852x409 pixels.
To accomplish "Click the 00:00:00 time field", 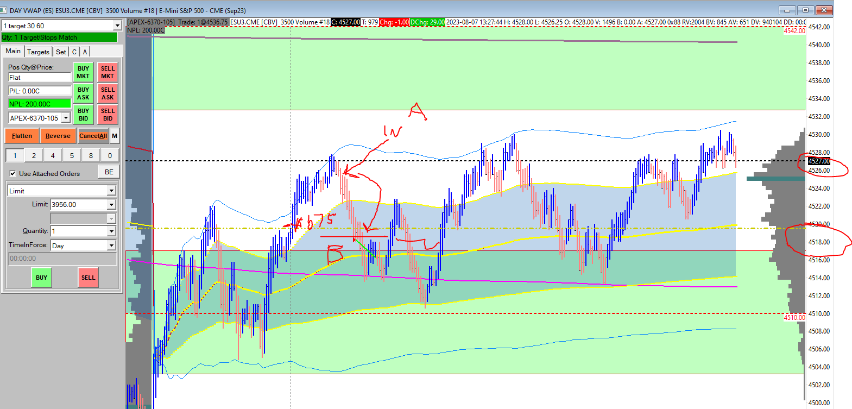I will coord(62,259).
